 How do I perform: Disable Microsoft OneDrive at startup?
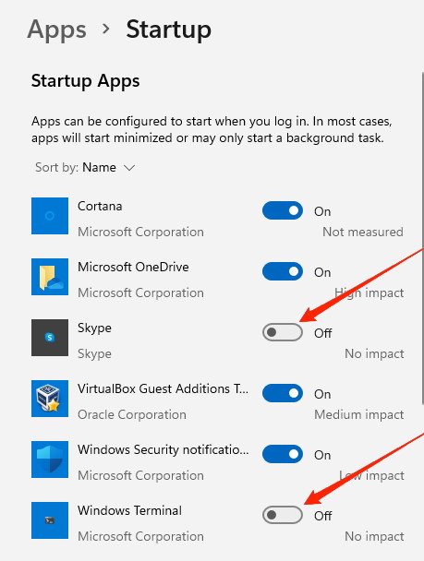283,271
